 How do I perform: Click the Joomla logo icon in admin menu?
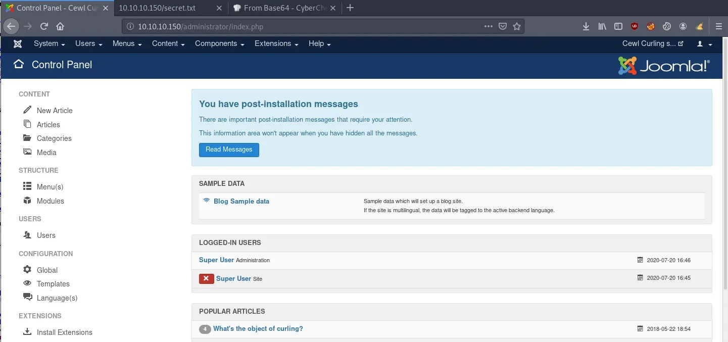click(18, 44)
